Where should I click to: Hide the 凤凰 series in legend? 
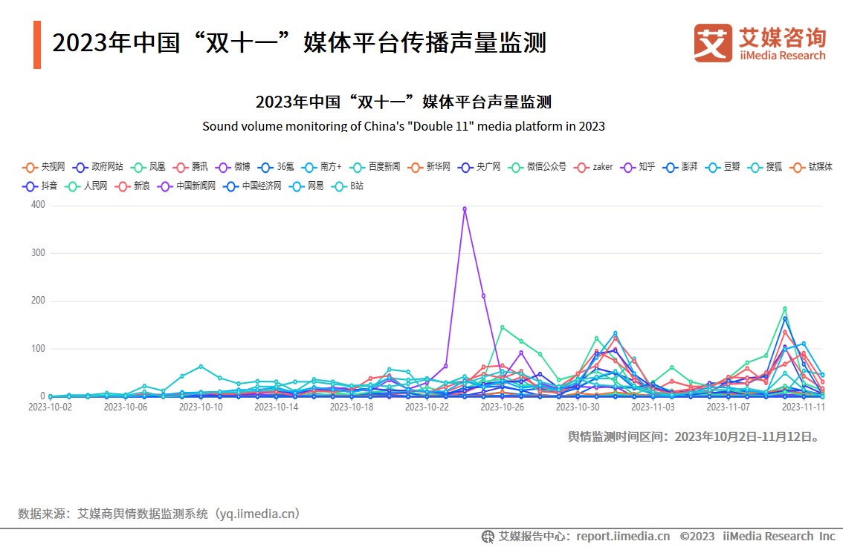pyautogui.click(x=148, y=167)
